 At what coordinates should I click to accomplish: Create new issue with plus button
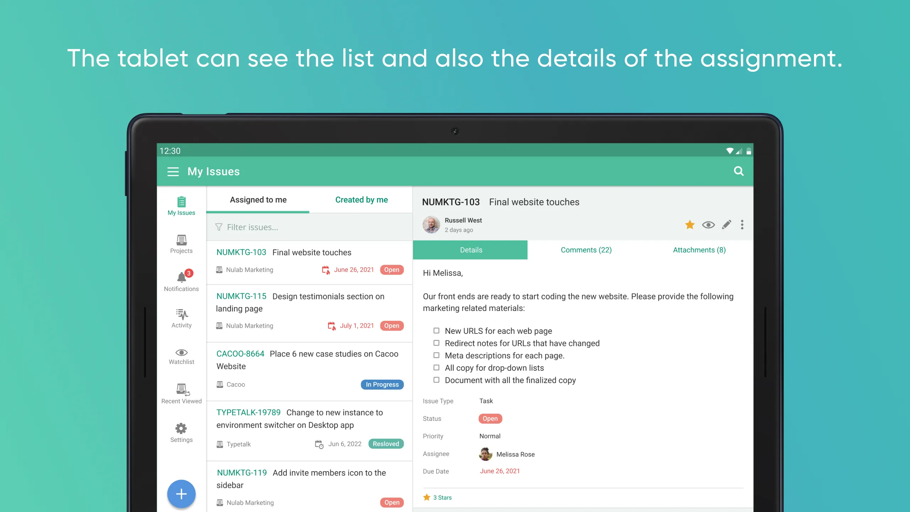(181, 494)
